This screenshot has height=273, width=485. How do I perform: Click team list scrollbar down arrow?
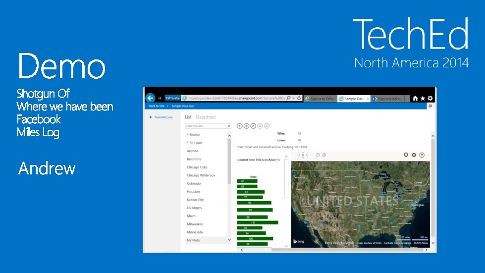(229, 240)
